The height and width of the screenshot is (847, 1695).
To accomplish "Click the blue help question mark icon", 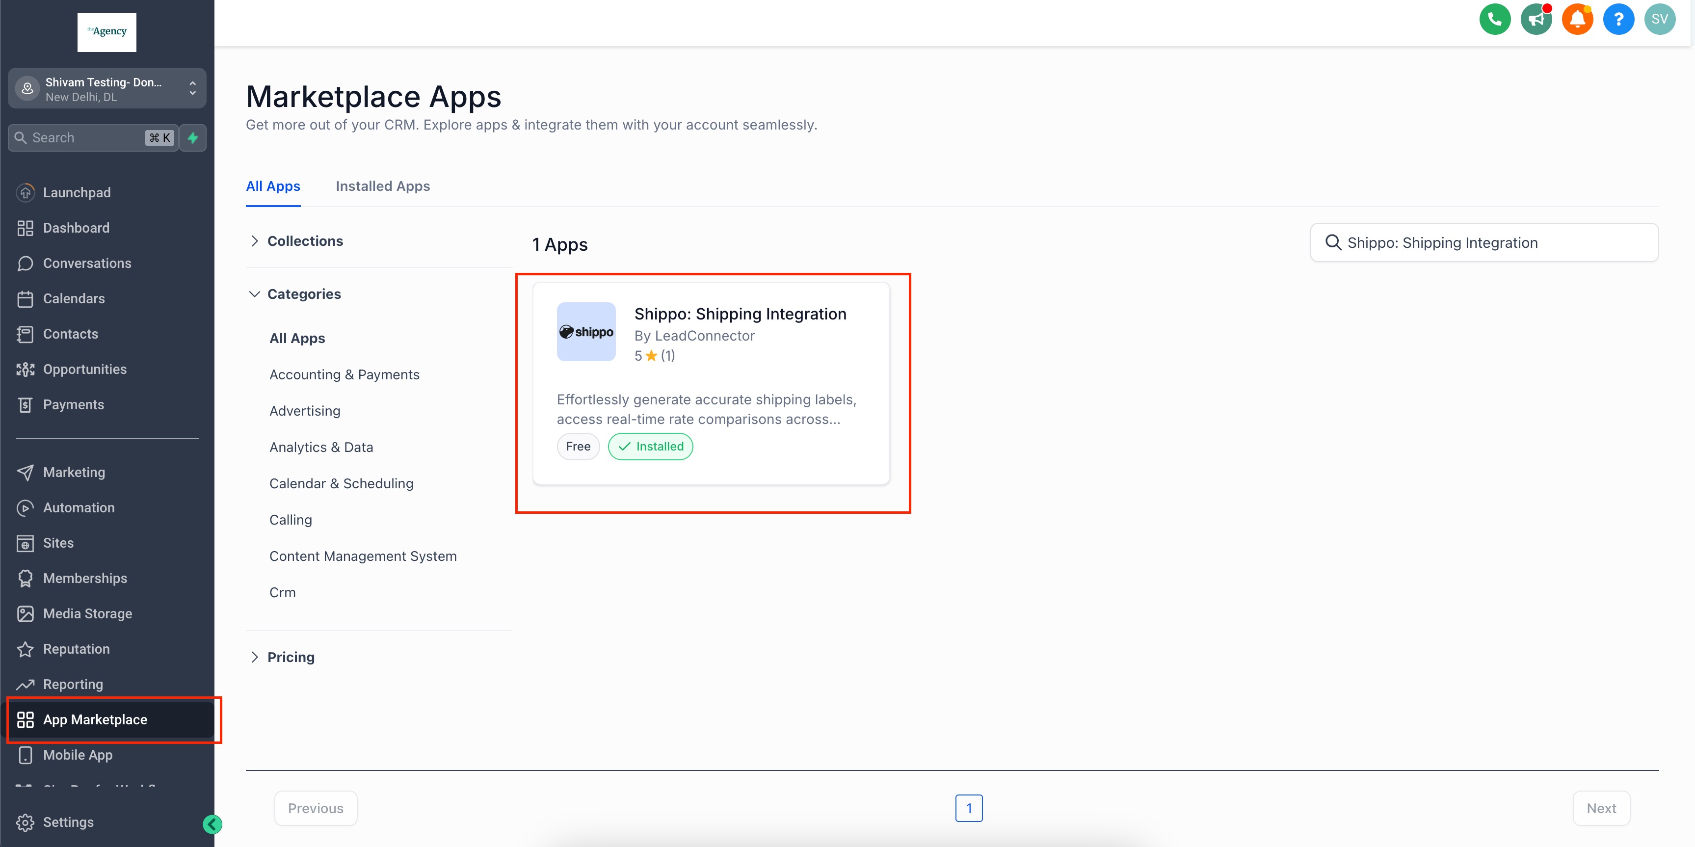I will [x=1618, y=19].
